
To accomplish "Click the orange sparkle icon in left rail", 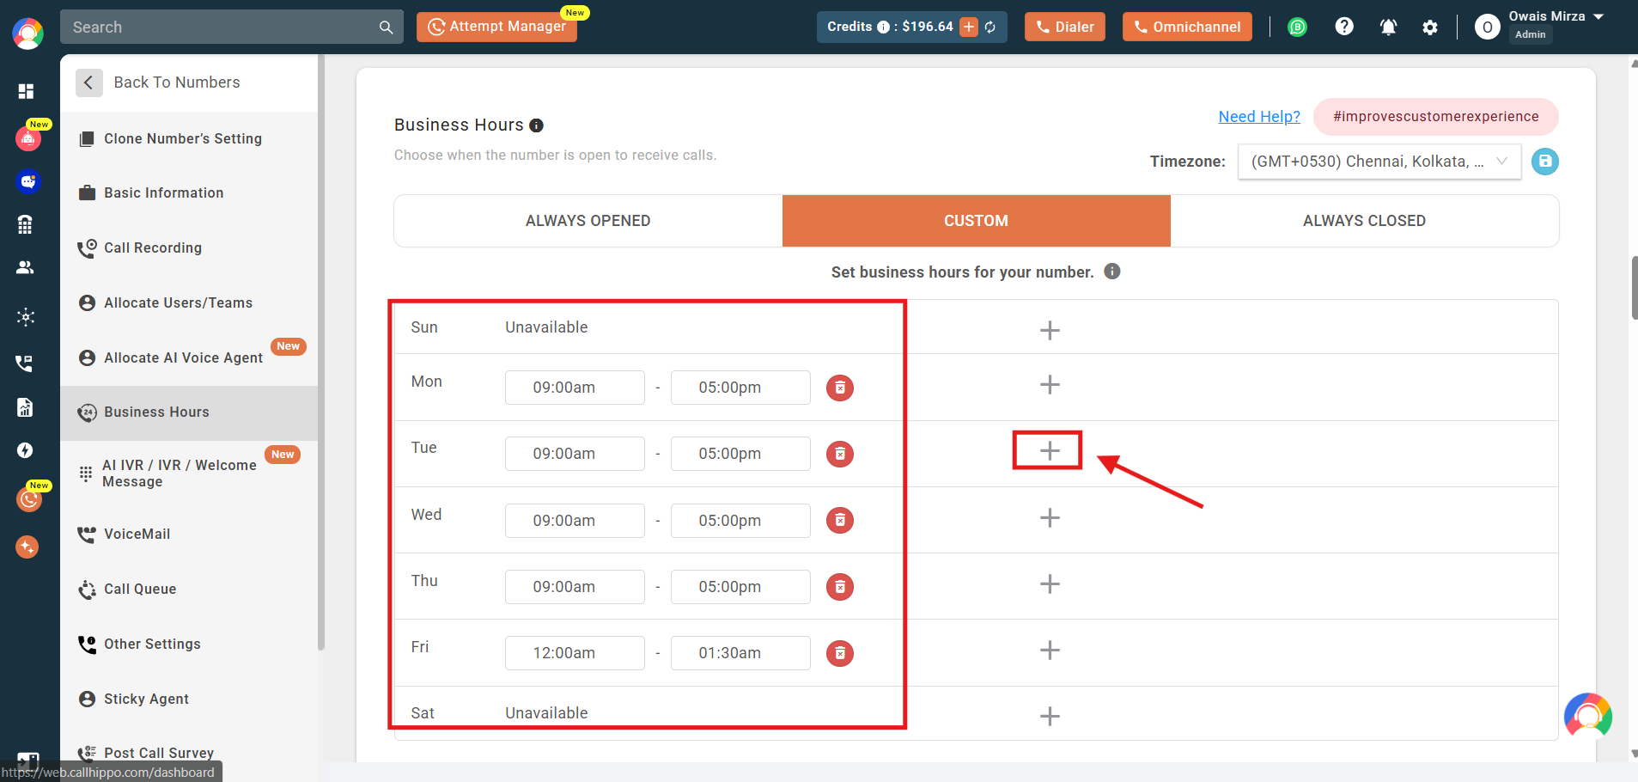I will pyautogui.click(x=27, y=547).
